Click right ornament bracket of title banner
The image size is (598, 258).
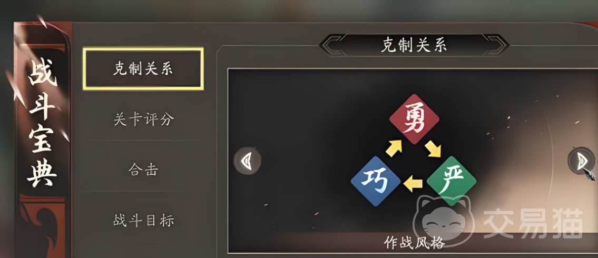[x=496, y=45]
